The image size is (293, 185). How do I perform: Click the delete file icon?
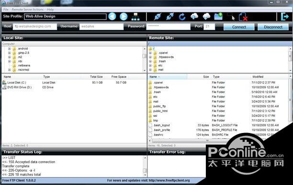(243, 17)
